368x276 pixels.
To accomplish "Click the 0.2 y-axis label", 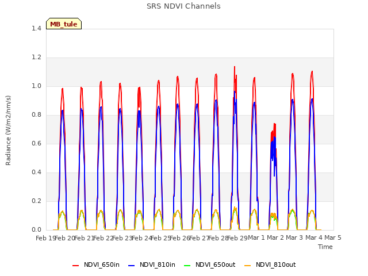I will pos(36,201).
